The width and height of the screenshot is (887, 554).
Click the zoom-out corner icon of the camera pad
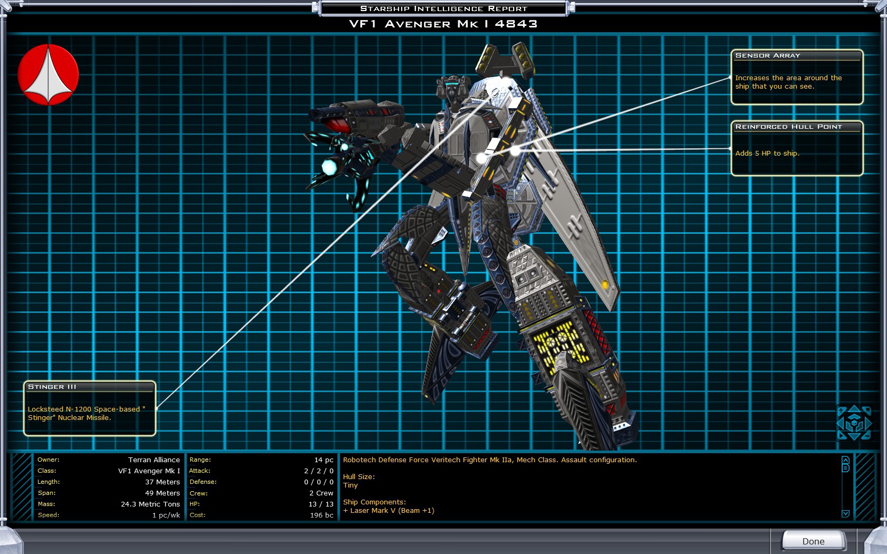point(867,436)
